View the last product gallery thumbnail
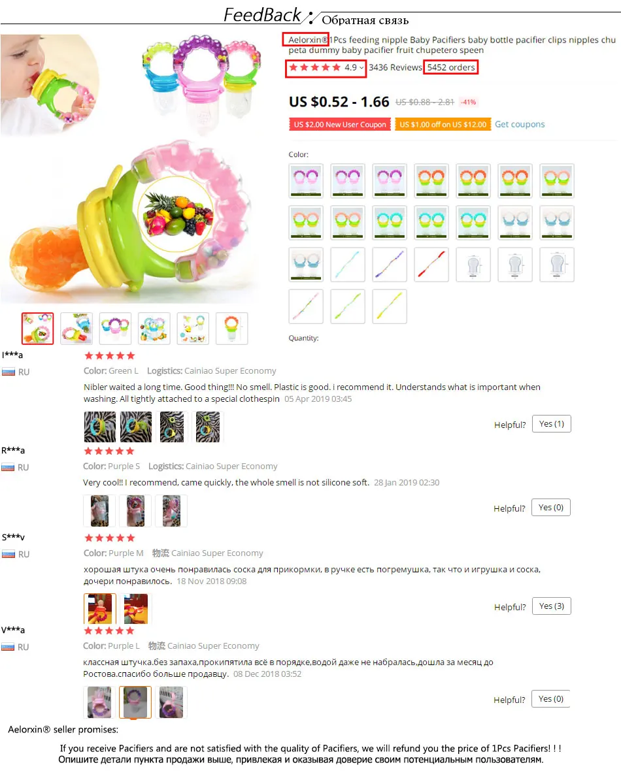Viewport: 621px width, 784px height. pyautogui.click(x=232, y=328)
